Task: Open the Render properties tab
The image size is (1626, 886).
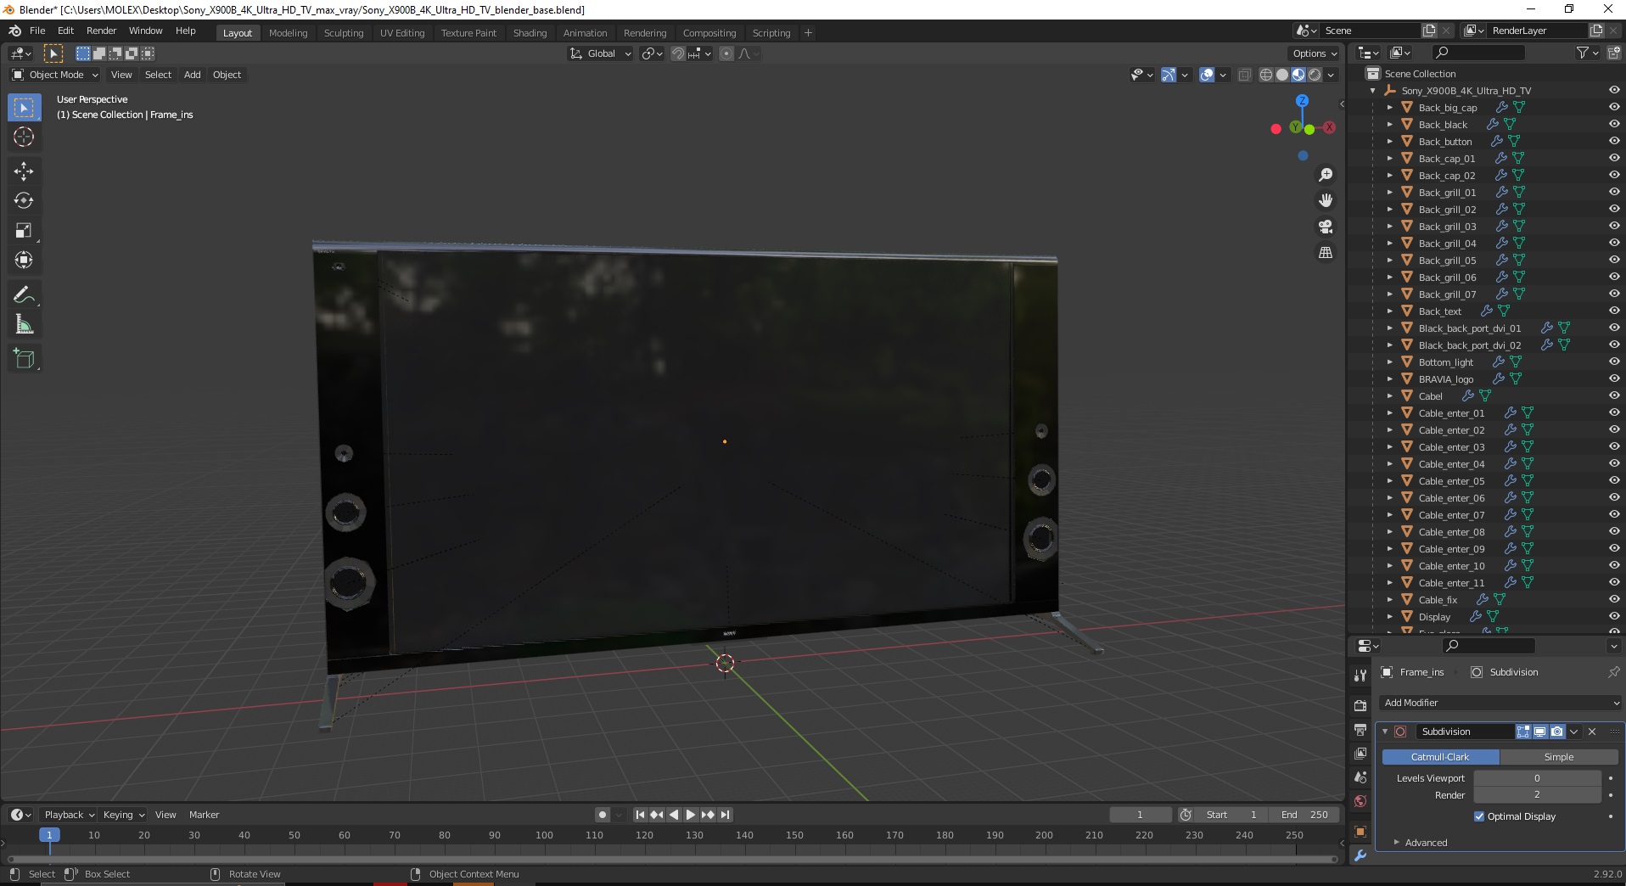Action: coord(1360,706)
